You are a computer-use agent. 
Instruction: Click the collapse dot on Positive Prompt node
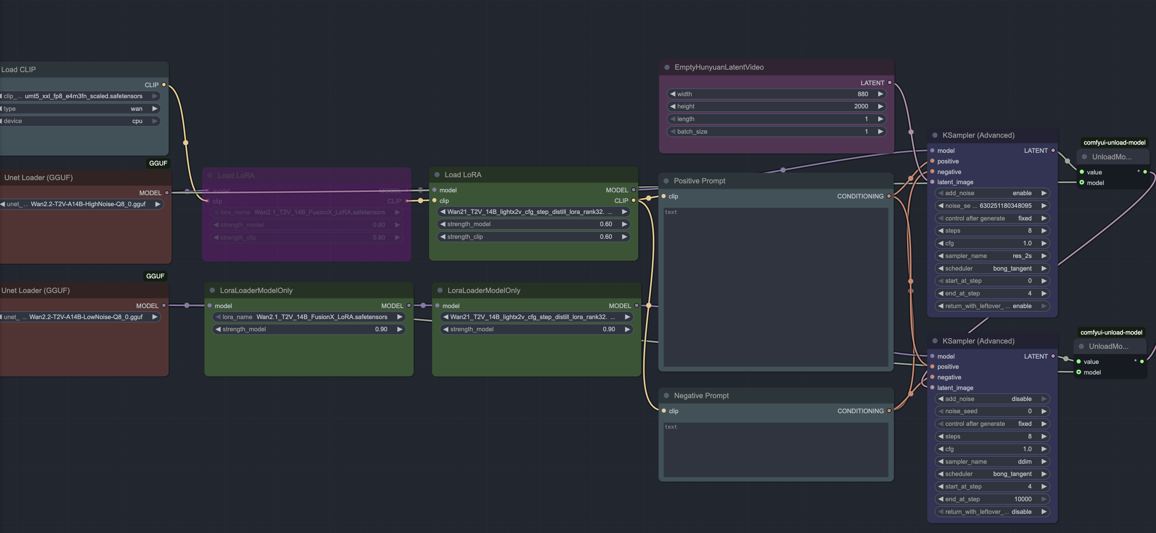click(667, 181)
